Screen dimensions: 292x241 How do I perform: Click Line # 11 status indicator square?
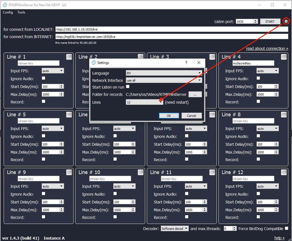coord(212,172)
